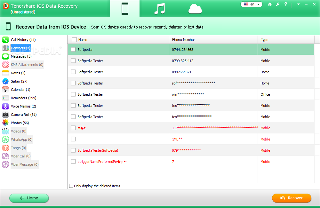Click the Videos clapboard icon
The height and width of the screenshot is (208, 320).
pyautogui.click(x=5, y=131)
